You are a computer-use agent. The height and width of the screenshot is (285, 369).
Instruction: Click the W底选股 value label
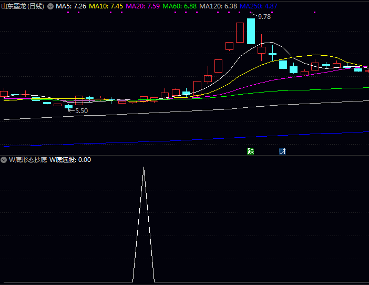70,159
